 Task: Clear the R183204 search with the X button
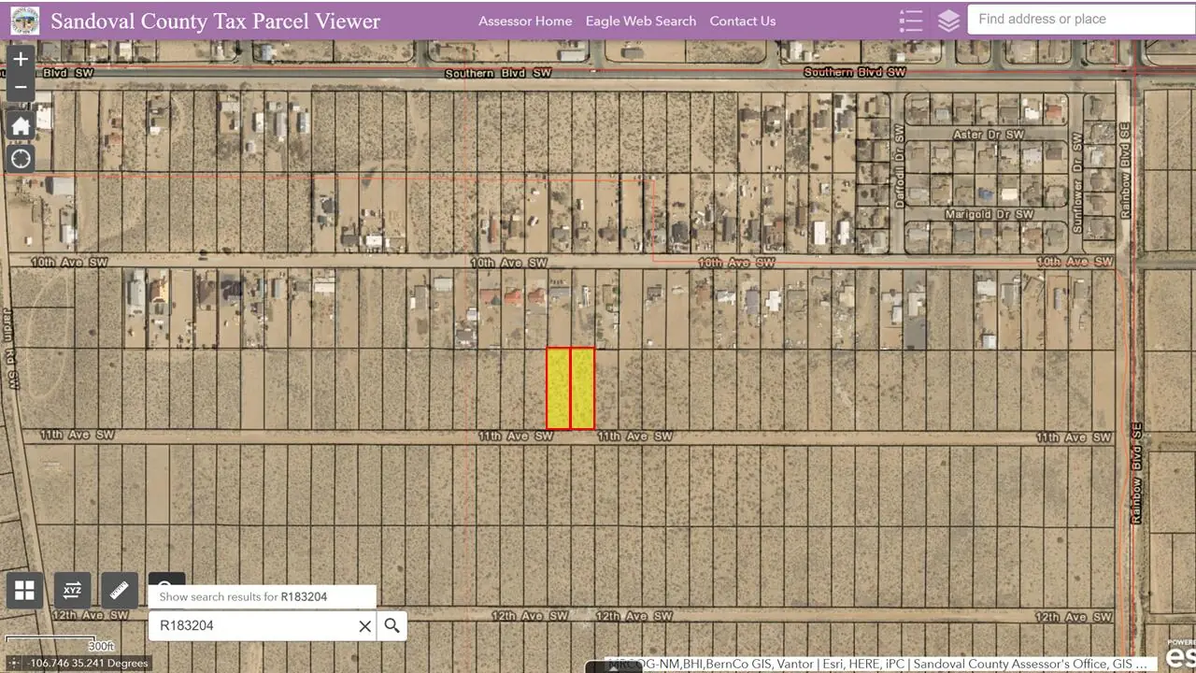(x=364, y=625)
